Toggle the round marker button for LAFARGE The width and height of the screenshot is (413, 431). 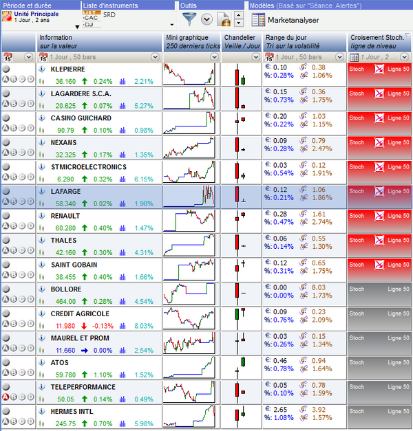click(x=6, y=191)
